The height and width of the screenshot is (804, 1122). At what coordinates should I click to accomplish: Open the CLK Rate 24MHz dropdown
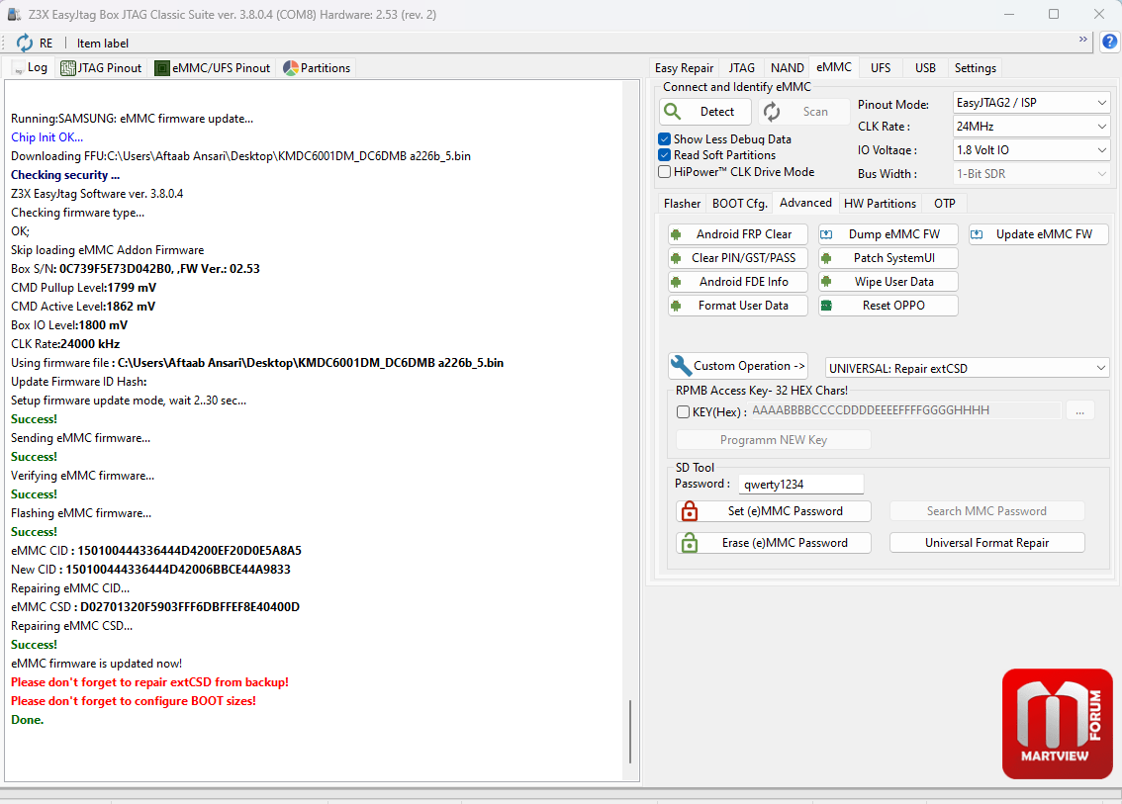click(x=1030, y=127)
